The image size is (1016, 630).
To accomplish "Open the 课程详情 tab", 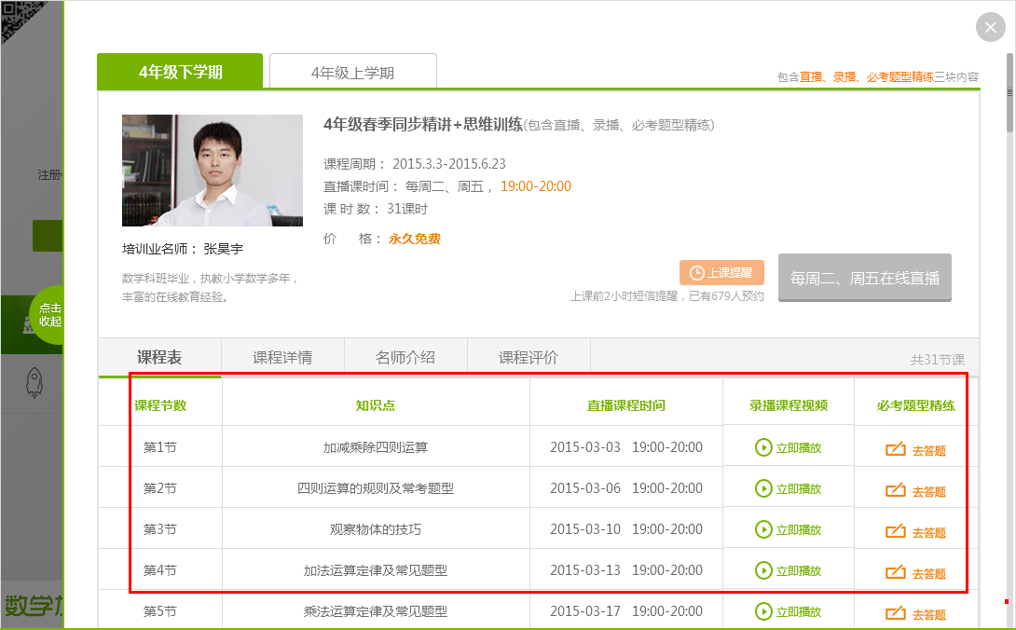I will coord(281,355).
